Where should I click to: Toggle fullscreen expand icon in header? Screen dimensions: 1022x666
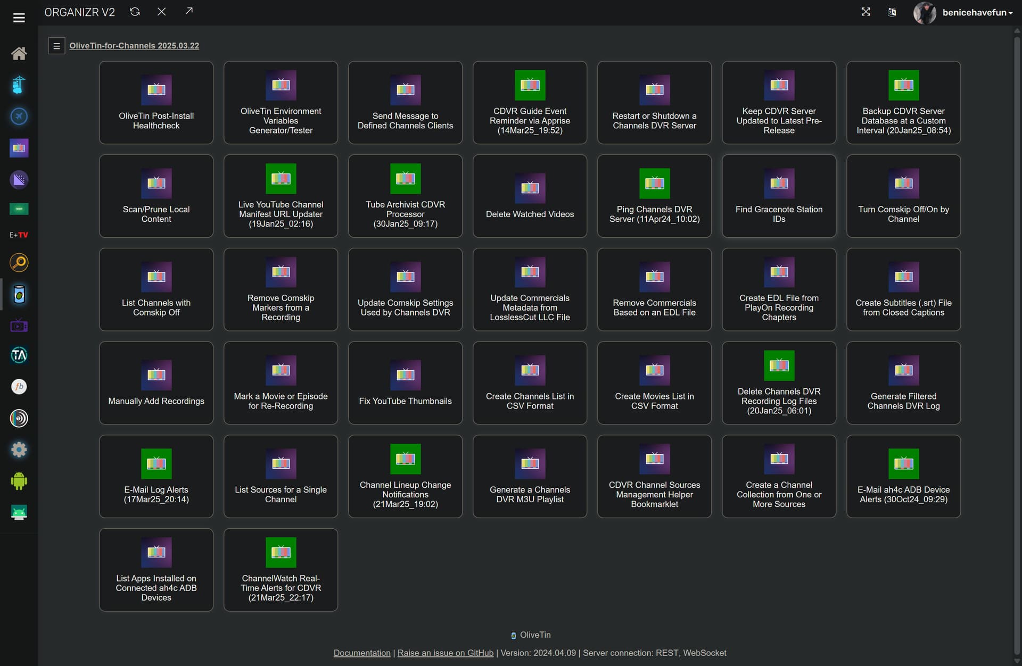point(866,12)
